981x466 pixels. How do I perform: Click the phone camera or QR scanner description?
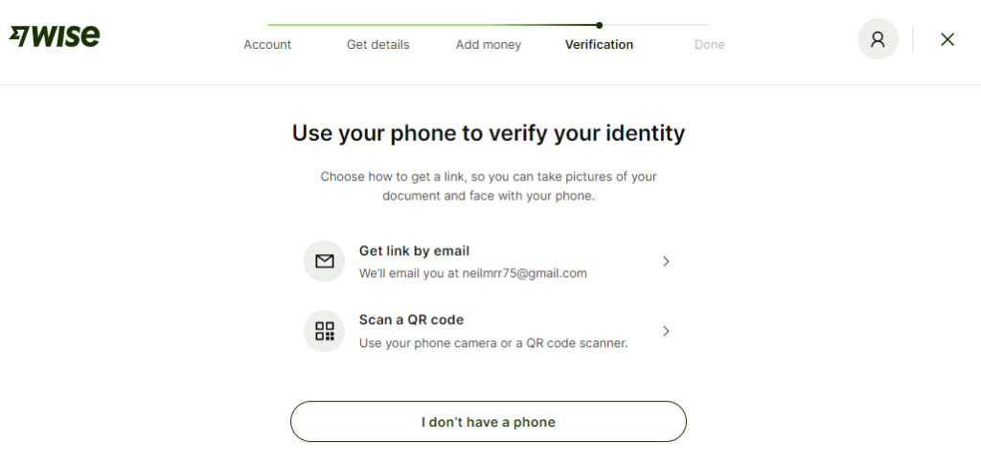coord(493,342)
